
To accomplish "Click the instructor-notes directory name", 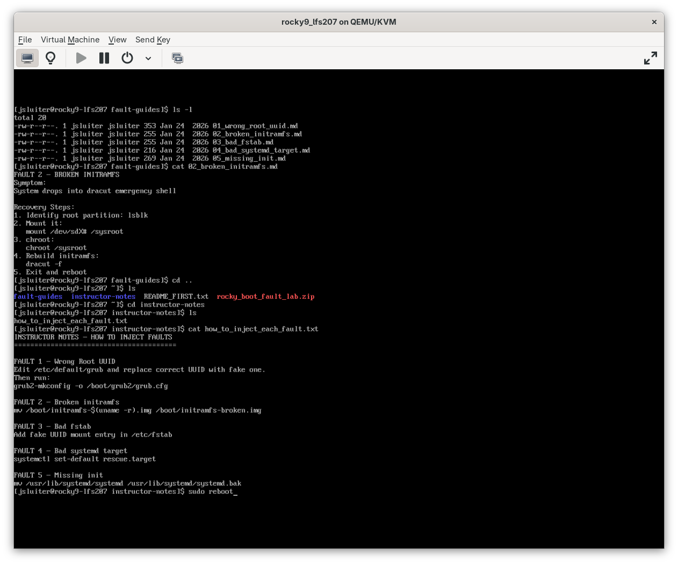I will tap(103, 296).
